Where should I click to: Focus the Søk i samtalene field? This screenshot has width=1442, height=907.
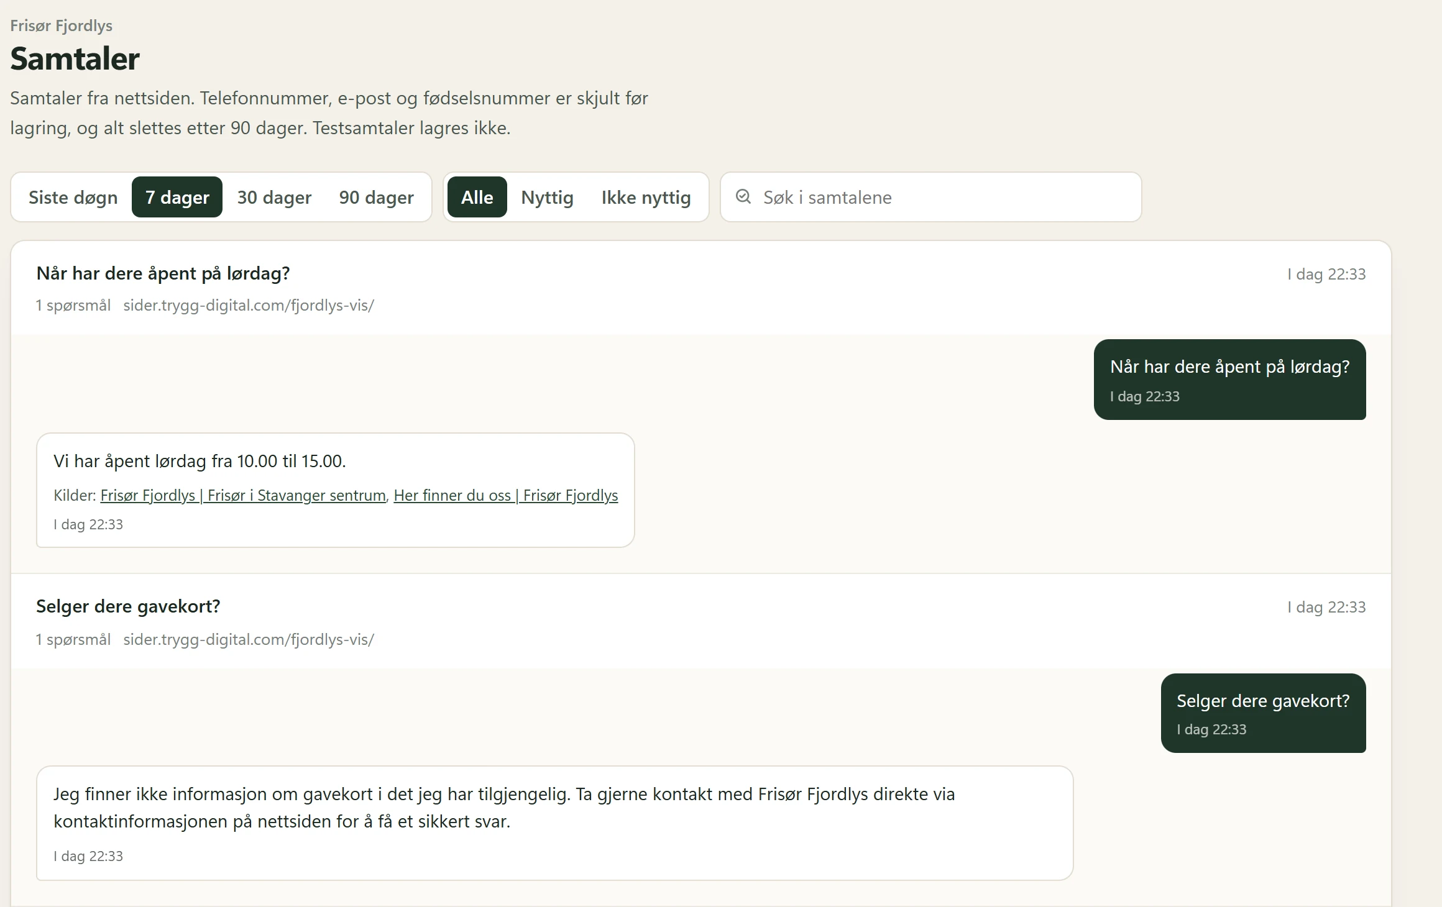tap(931, 197)
